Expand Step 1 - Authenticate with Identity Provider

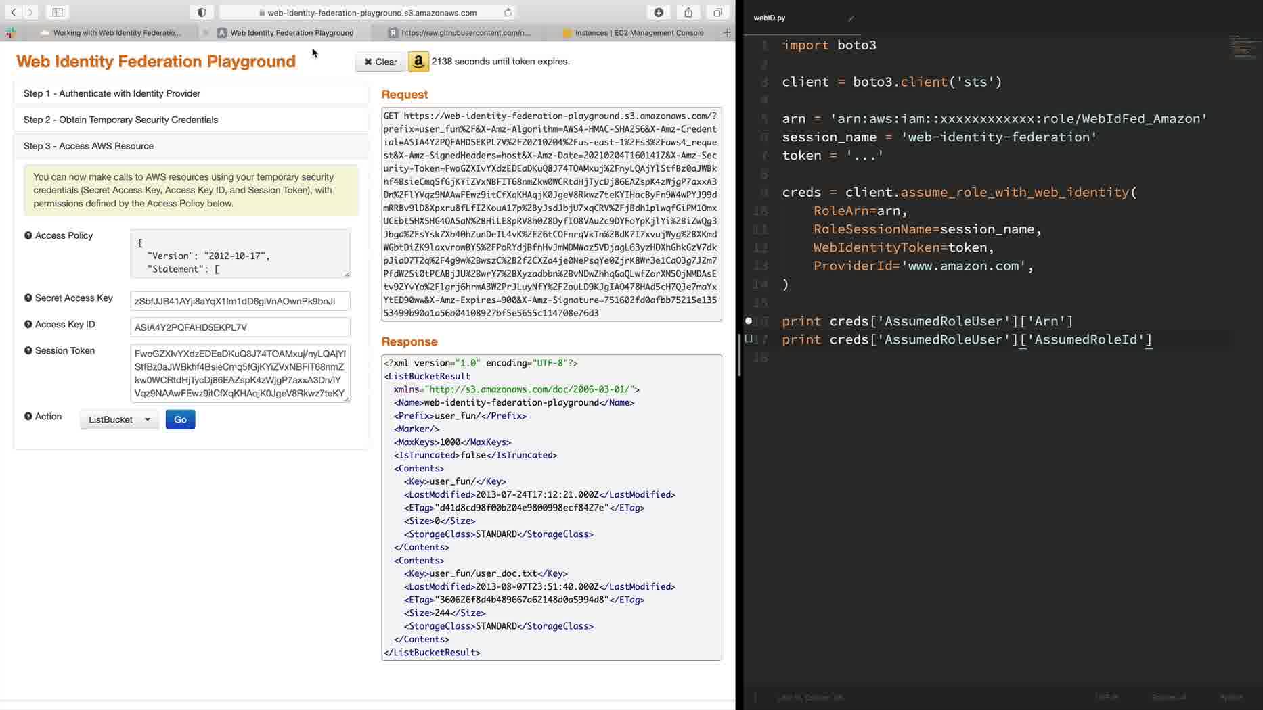(112, 93)
